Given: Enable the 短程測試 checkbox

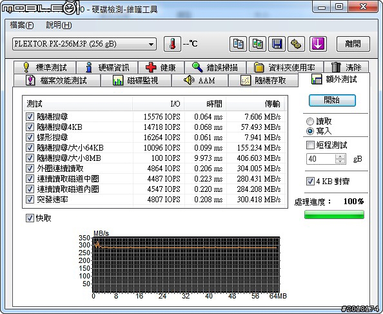Looking at the screenshot, I should click(x=310, y=145).
